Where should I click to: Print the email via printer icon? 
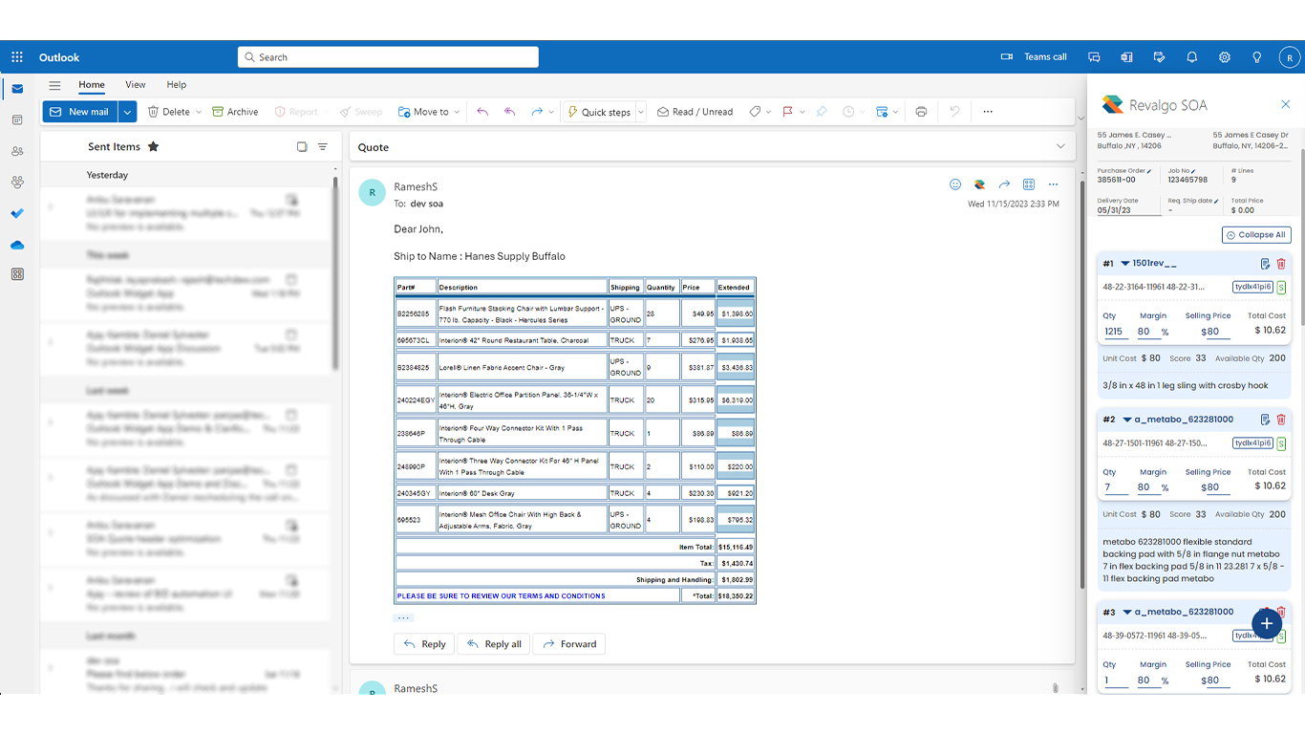click(921, 112)
